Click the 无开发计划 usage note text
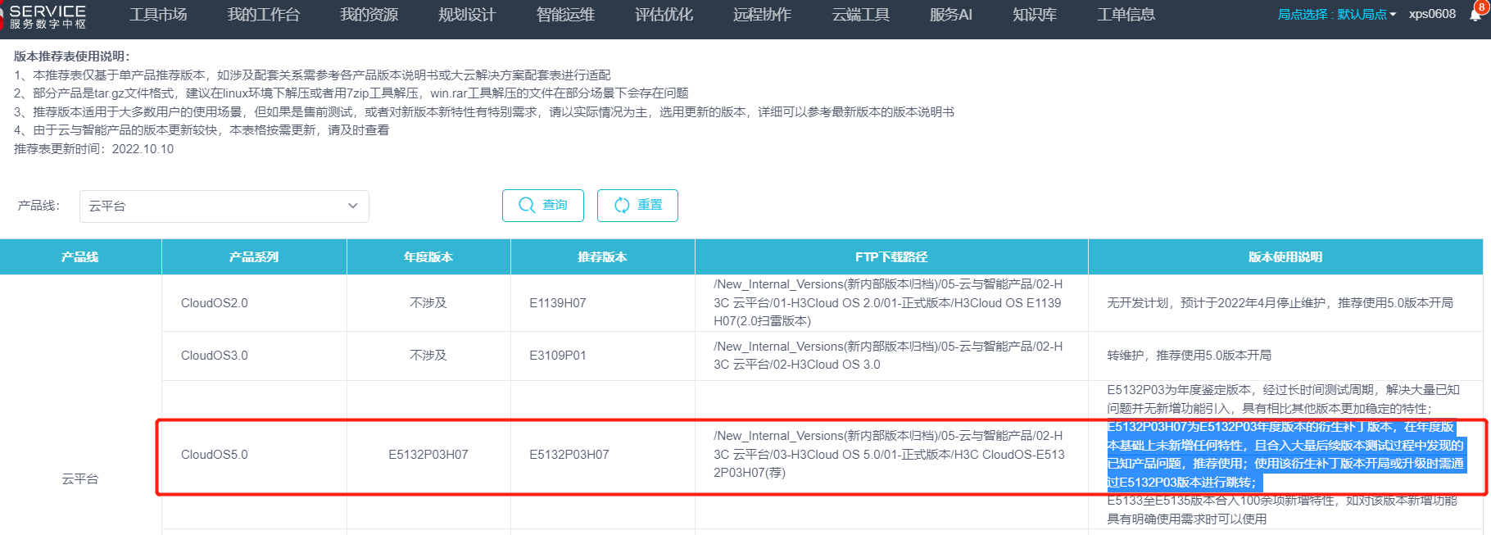Image resolution: width=1491 pixels, height=535 pixels. 1280,303
